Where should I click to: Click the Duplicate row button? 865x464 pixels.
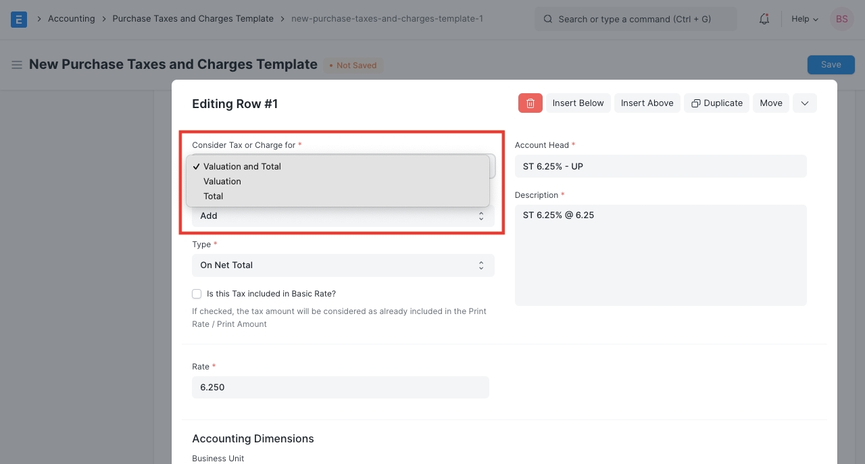716,103
